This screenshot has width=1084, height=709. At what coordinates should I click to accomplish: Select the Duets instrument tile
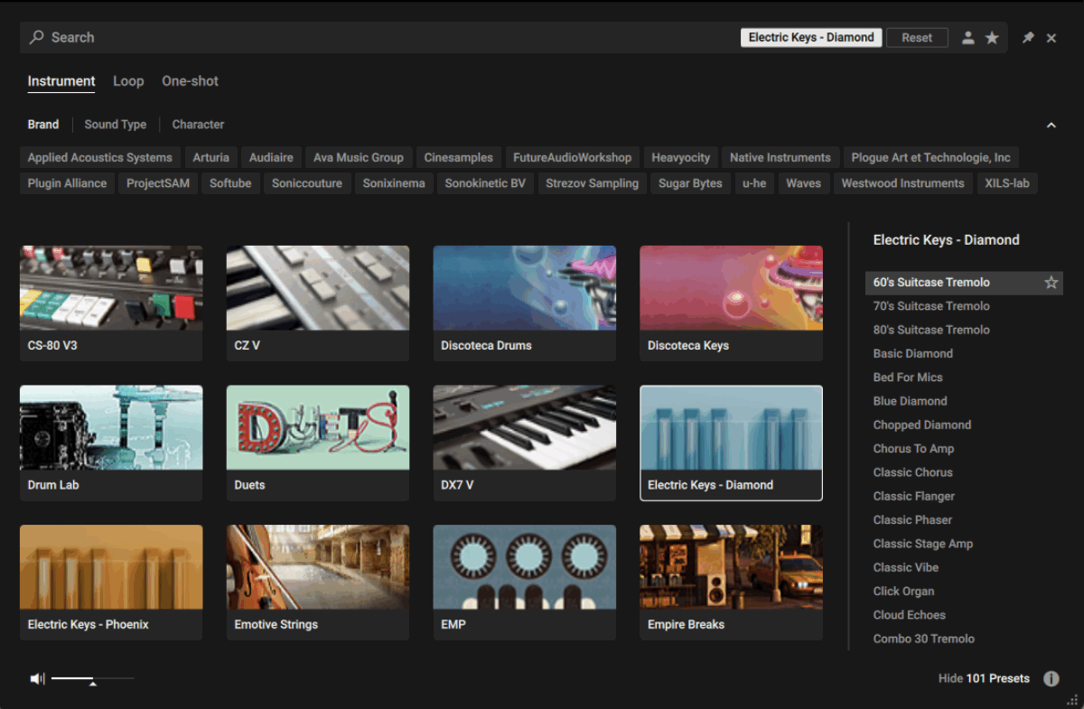[318, 443]
